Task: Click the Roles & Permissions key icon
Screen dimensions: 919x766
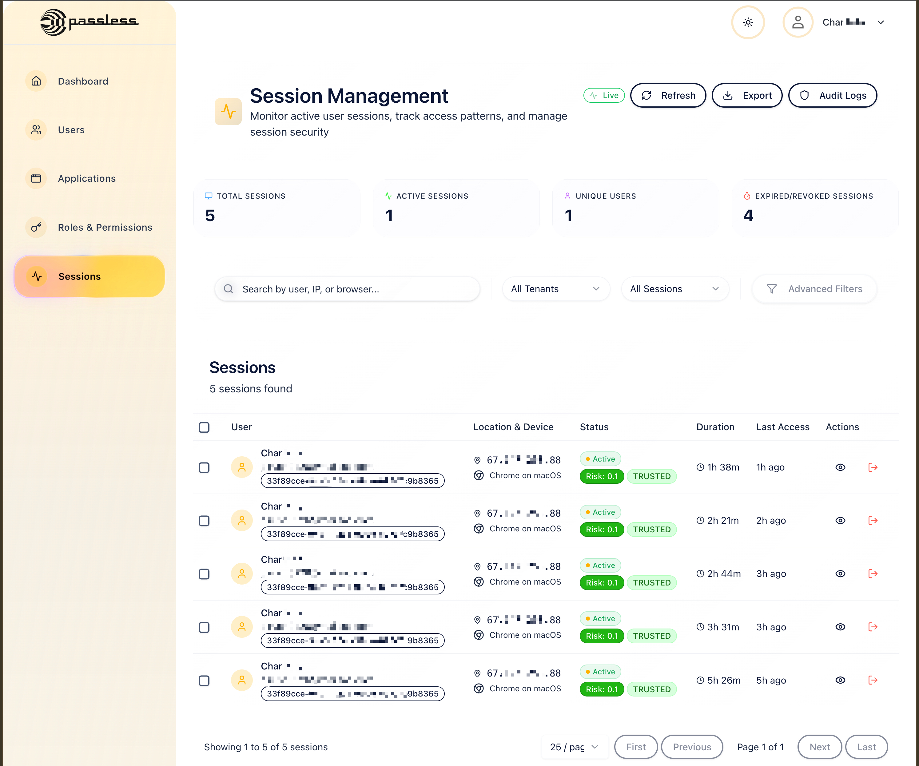Action: click(x=36, y=227)
